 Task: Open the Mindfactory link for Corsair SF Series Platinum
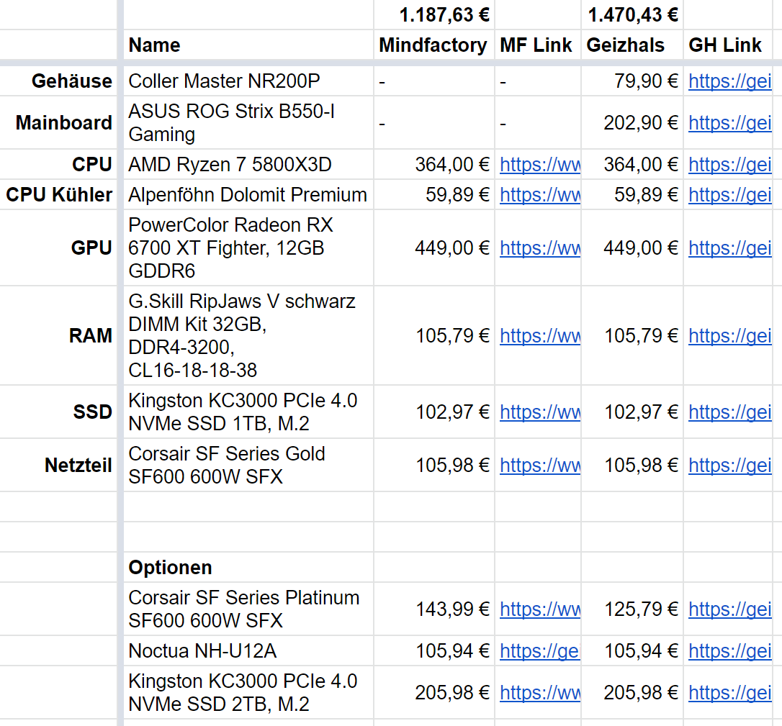tap(539, 609)
